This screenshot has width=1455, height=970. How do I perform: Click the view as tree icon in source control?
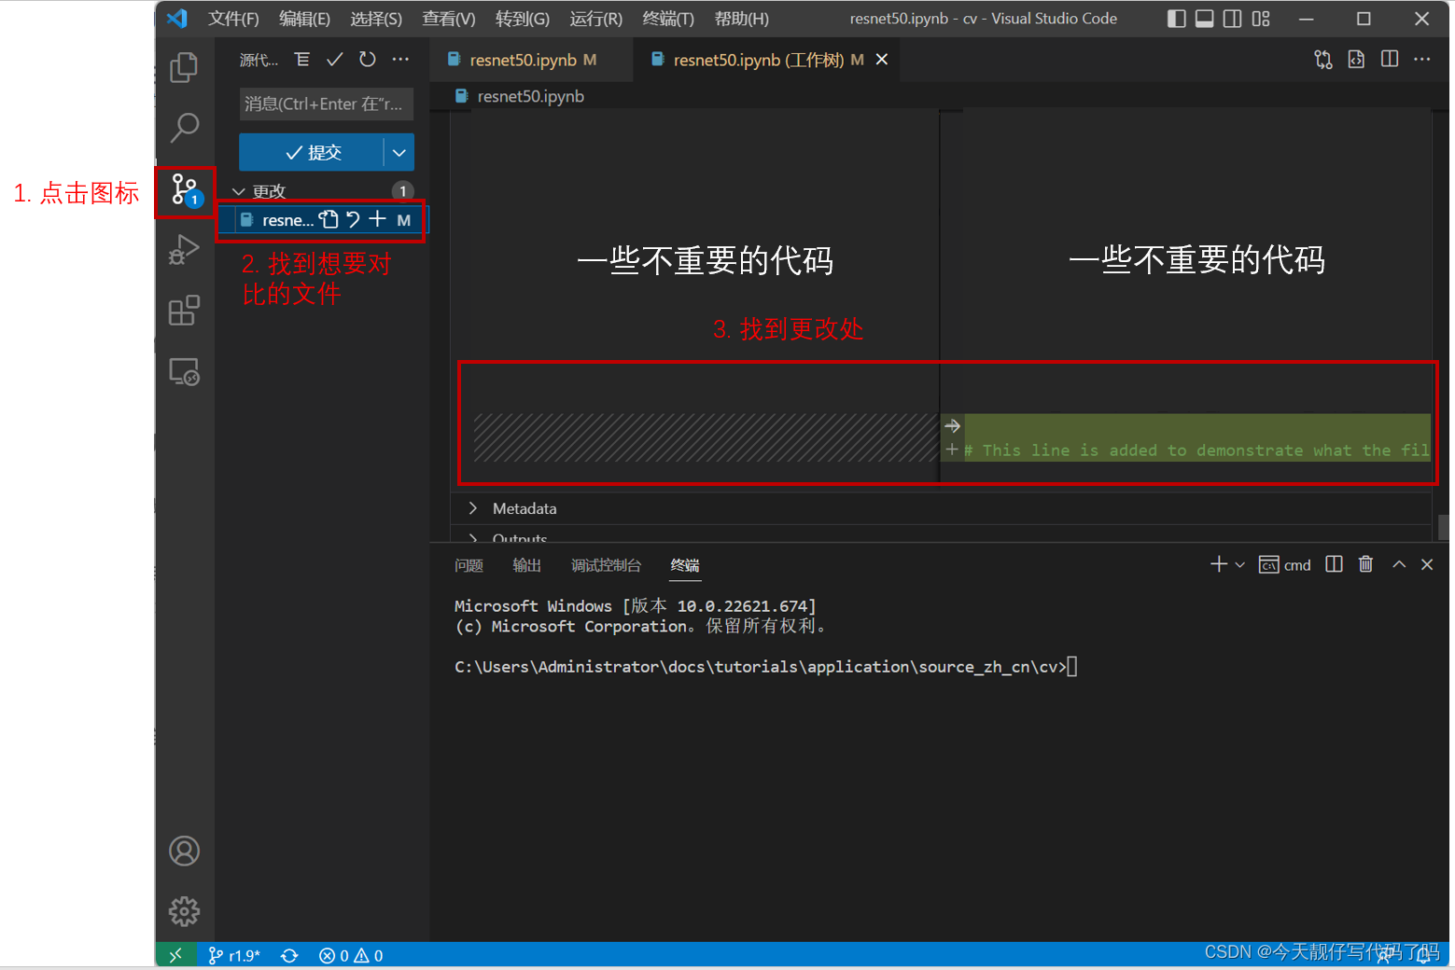[301, 60]
